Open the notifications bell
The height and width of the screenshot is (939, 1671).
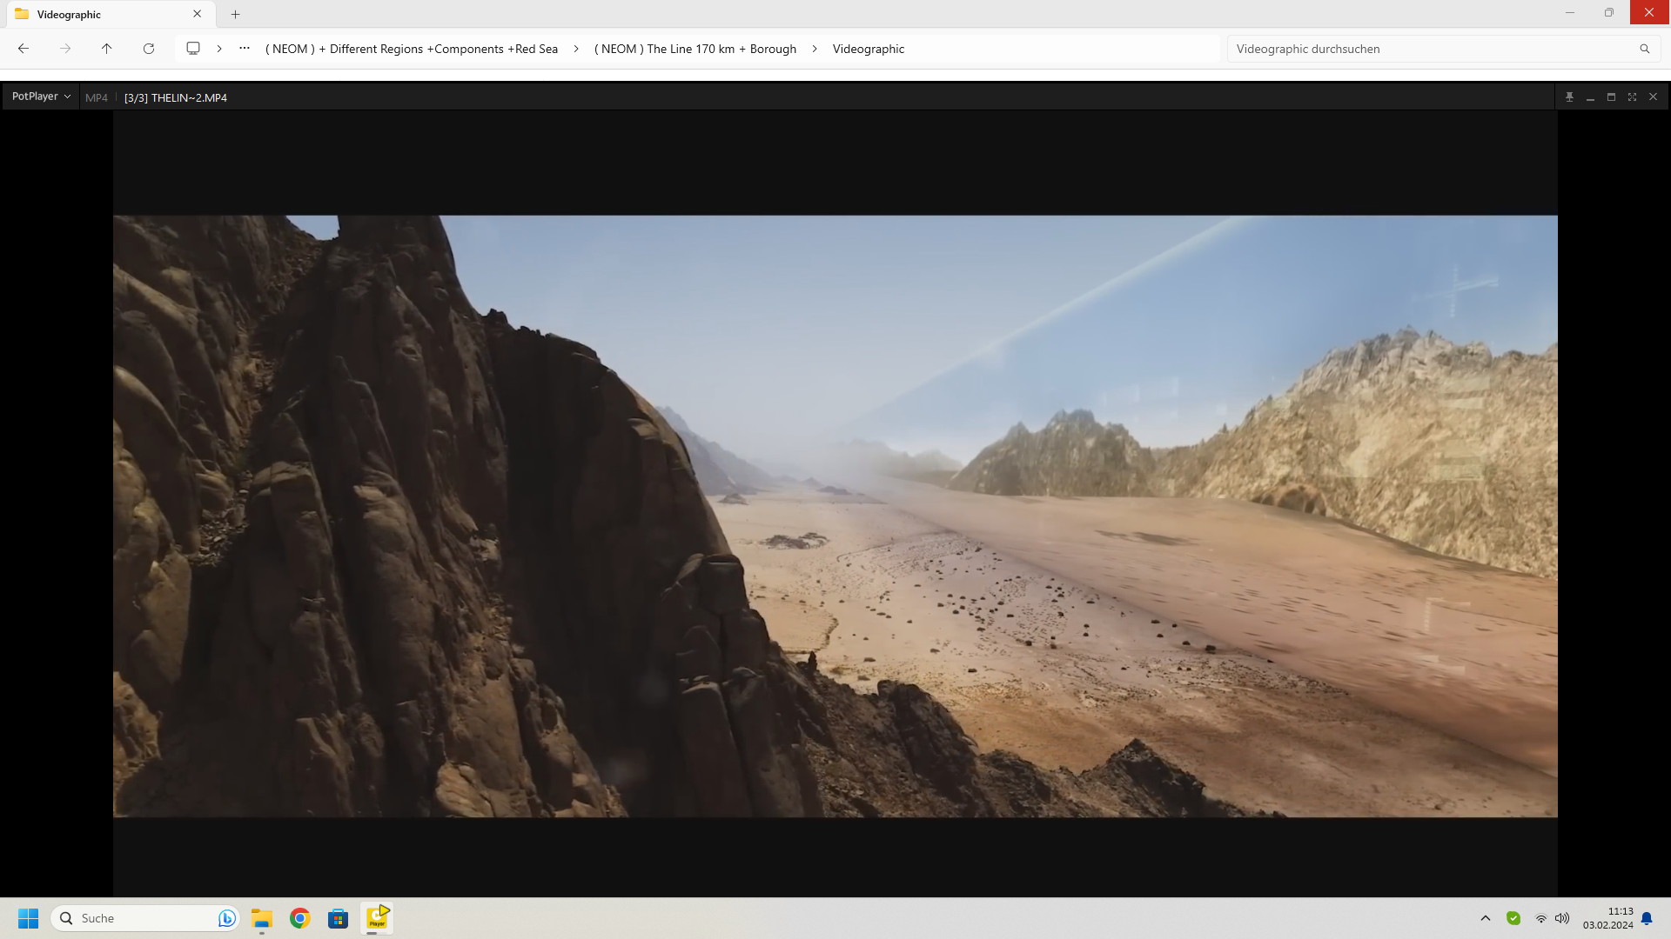1647,919
